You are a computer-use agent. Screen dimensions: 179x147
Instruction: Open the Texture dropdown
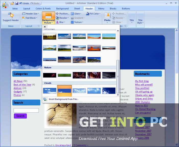point(77,22)
